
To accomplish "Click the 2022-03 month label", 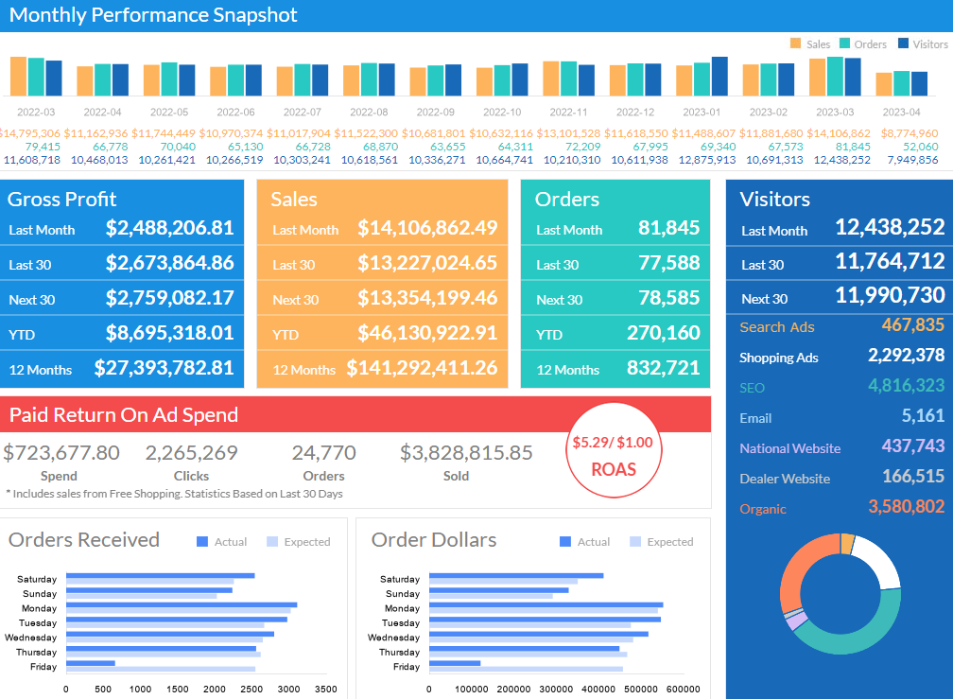I will 36,113.
